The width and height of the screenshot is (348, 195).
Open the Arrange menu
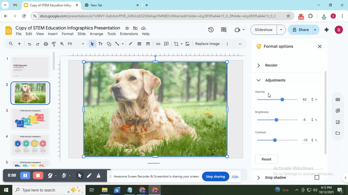pyautogui.click(x=96, y=34)
